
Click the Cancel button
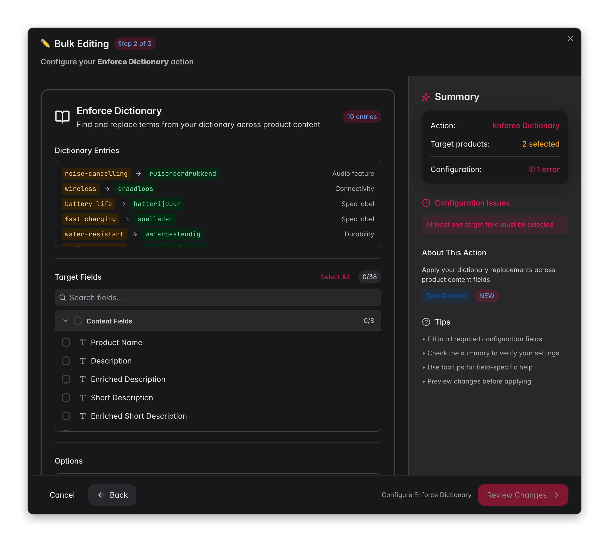(x=62, y=495)
